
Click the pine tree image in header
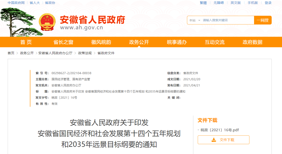[x=18, y=22]
